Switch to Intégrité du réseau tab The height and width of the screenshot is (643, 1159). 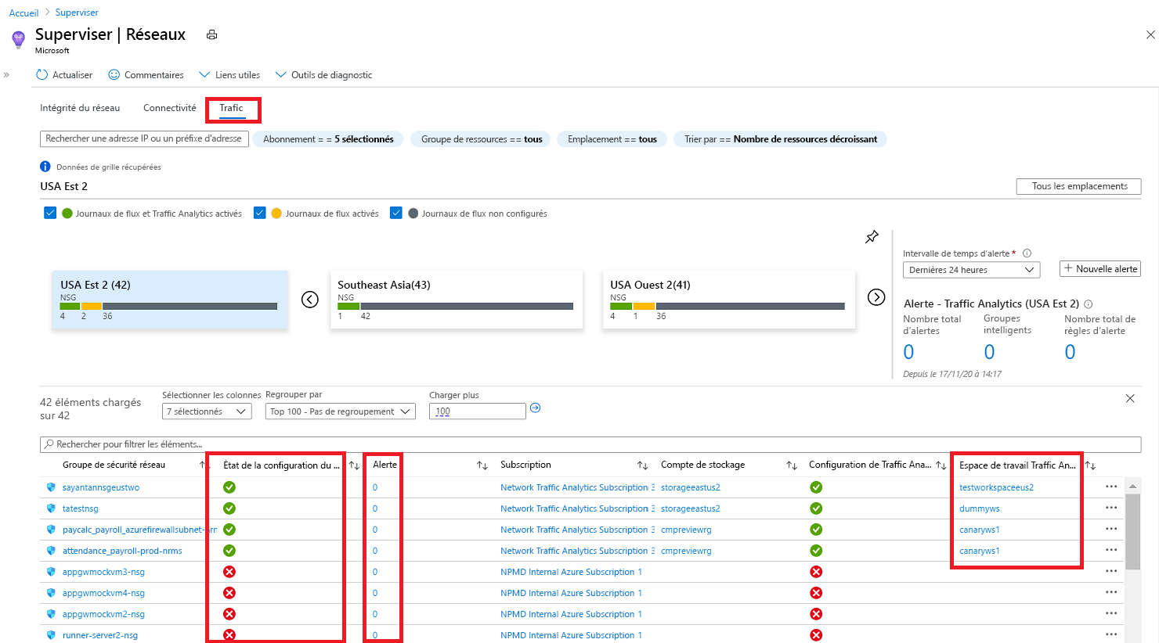click(x=80, y=108)
